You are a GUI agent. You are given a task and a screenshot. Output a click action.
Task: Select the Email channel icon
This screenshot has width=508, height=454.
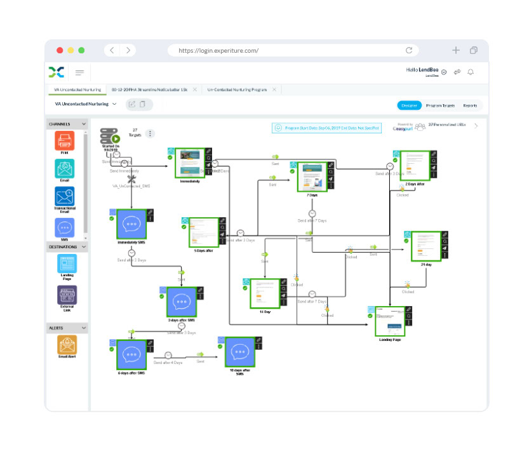pyautogui.click(x=65, y=168)
